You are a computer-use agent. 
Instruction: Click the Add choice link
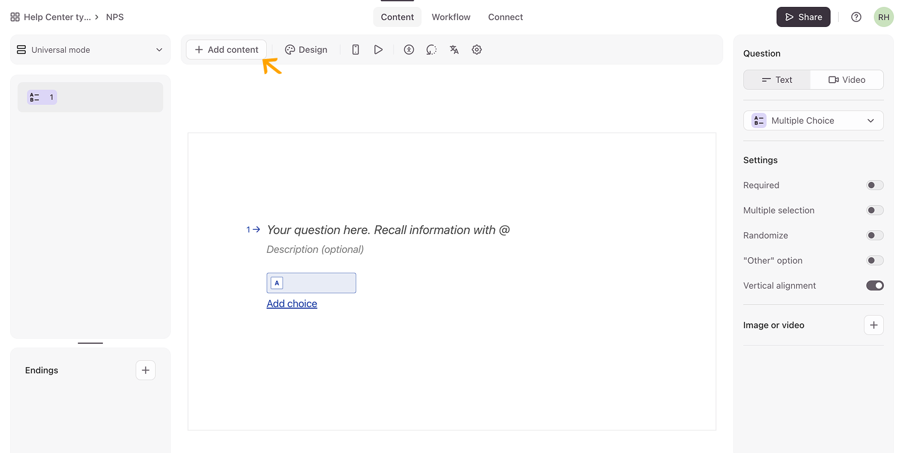[x=292, y=304]
